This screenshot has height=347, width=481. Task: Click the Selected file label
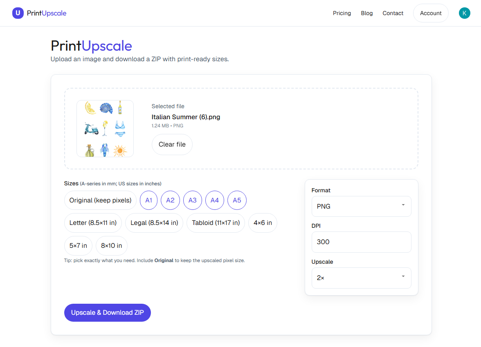pos(168,106)
